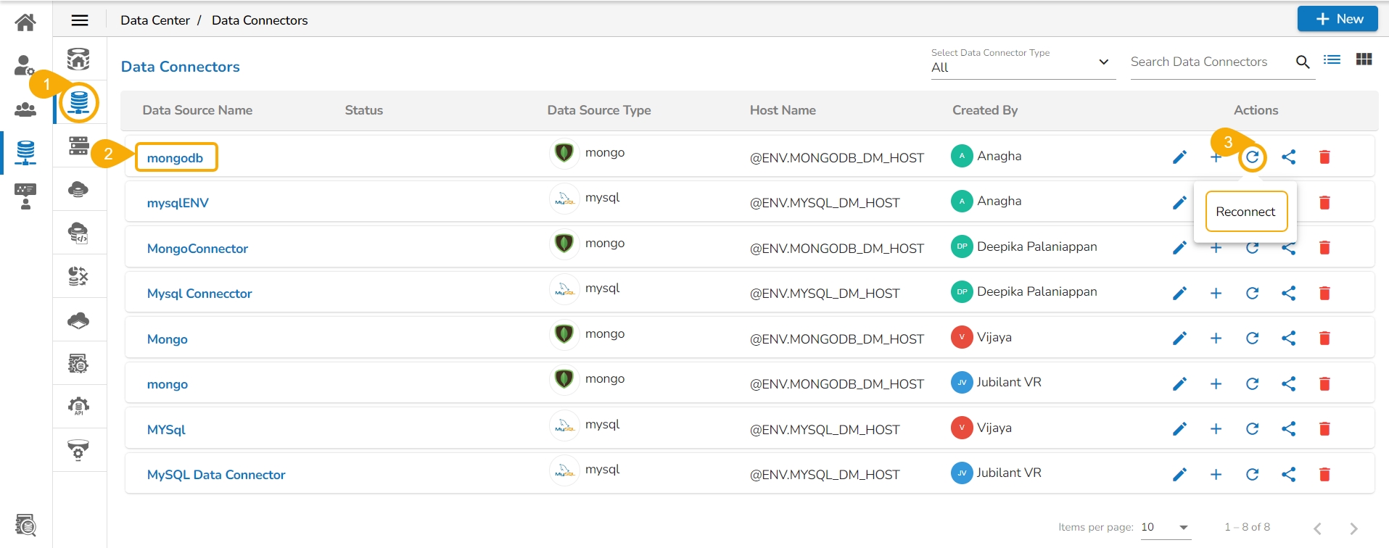Delete the MySQL Data Connector row
Viewport: 1389px width, 548px height.
point(1324,475)
